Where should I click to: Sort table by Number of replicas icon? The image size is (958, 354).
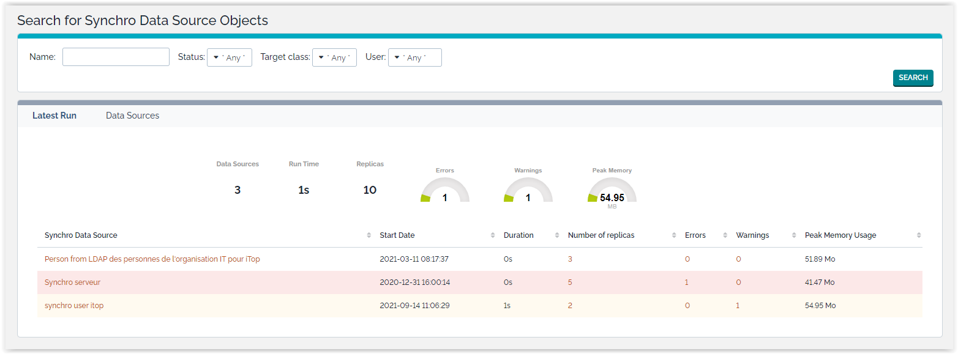point(674,235)
